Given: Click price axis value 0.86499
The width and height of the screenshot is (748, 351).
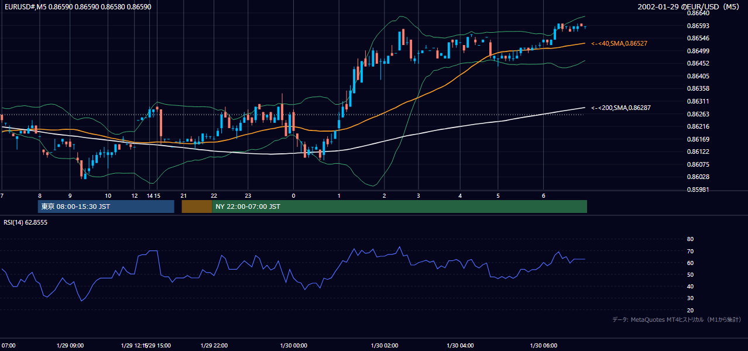Looking at the screenshot, I should pos(697,51).
